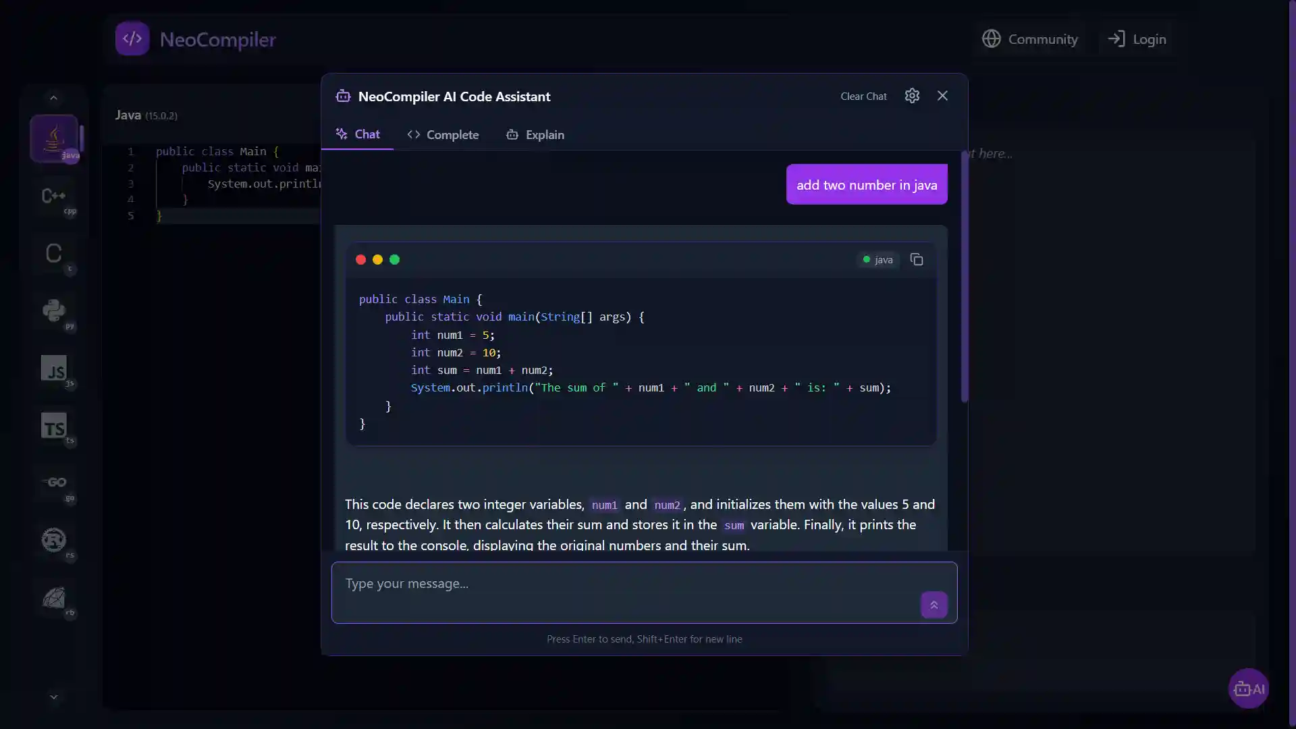Click 'int sum = num1 + num2;' line

click(x=482, y=370)
